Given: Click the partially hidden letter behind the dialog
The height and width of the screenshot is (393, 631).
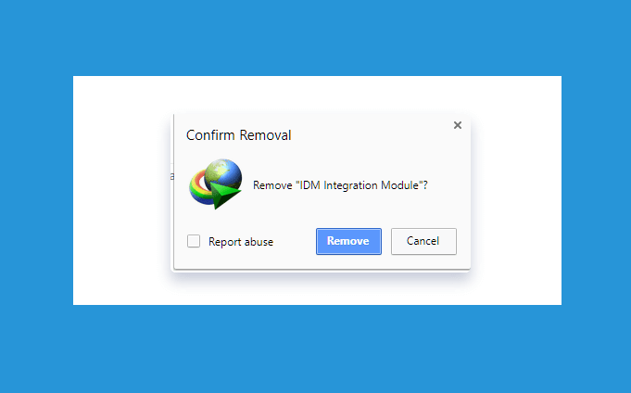Looking at the screenshot, I should (171, 176).
